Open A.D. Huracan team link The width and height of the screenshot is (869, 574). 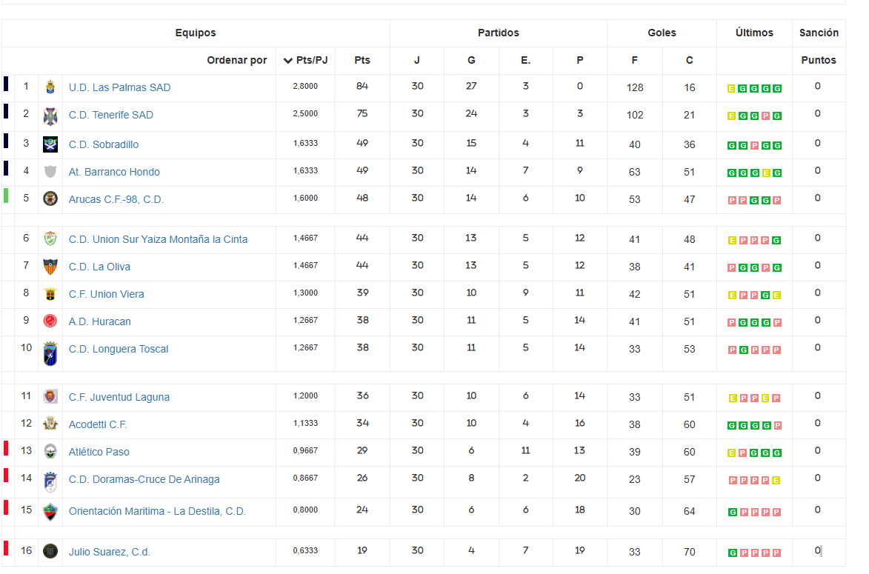pyautogui.click(x=100, y=321)
